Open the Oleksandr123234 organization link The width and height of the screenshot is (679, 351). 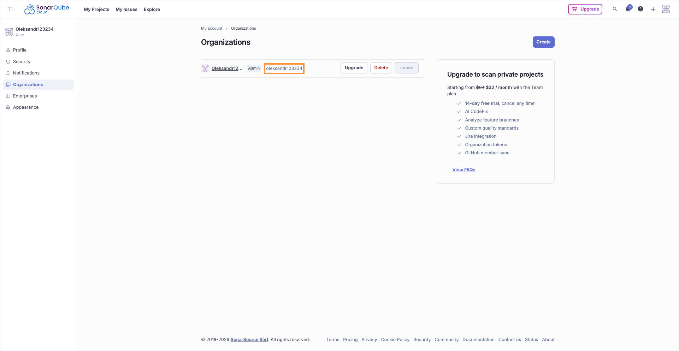pyautogui.click(x=227, y=68)
